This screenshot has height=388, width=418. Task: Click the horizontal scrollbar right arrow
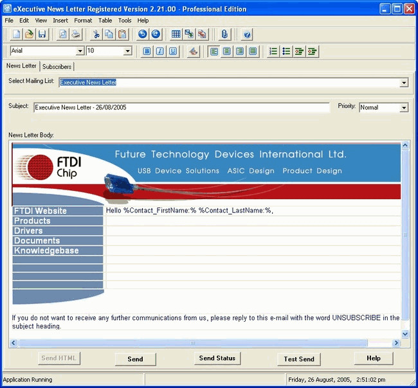396,343
